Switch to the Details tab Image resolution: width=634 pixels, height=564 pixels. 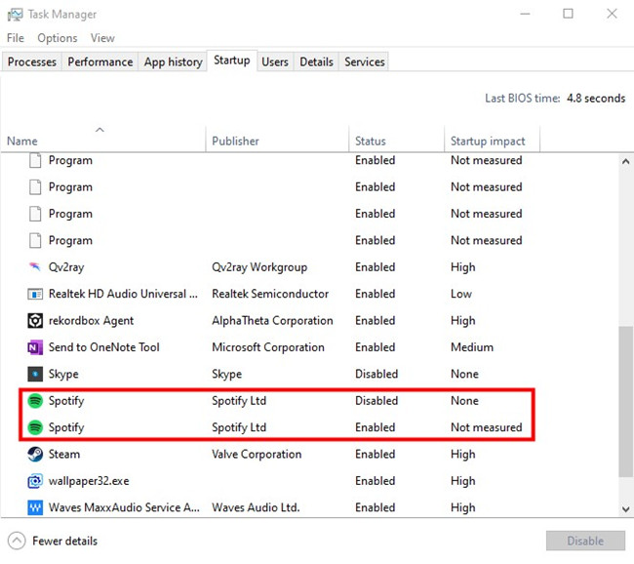click(x=316, y=61)
